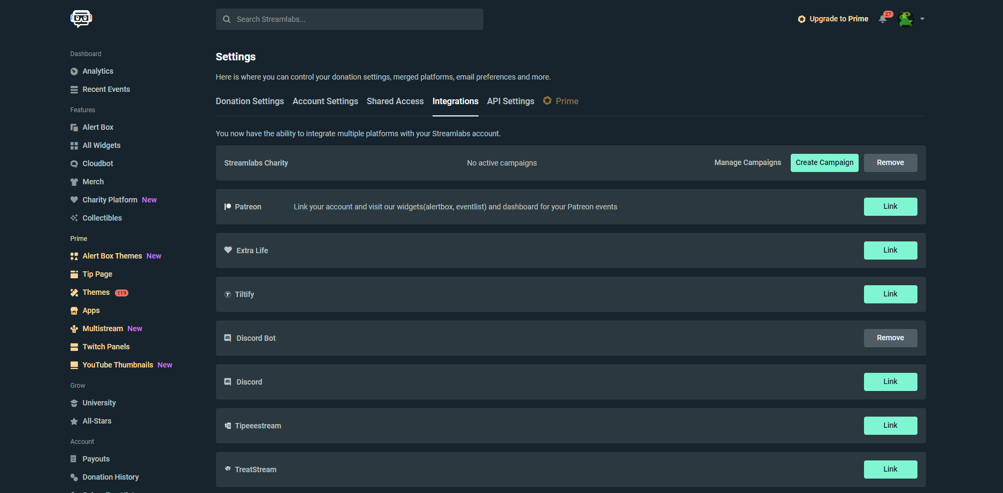Link the Discord integration
Image resolution: width=1003 pixels, height=493 pixels.
891,382
